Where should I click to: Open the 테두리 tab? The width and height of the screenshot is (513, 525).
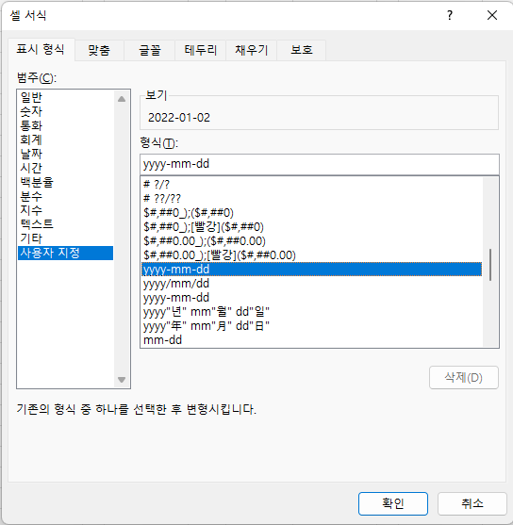click(x=200, y=50)
